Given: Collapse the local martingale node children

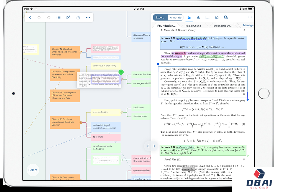Looking at the screenshot, I should tap(121, 112).
